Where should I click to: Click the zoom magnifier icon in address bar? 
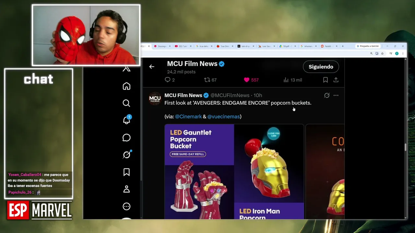pyautogui.click(x=371, y=53)
